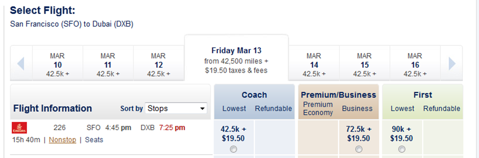Select First 90k fare radio button
479x158 pixels.
(401, 149)
